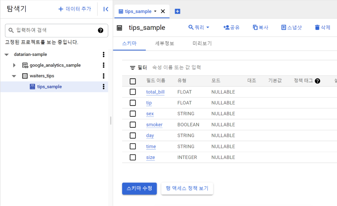Open the Query dropdown menu
Viewport: 337px width, 206px height.
pyautogui.click(x=199, y=27)
